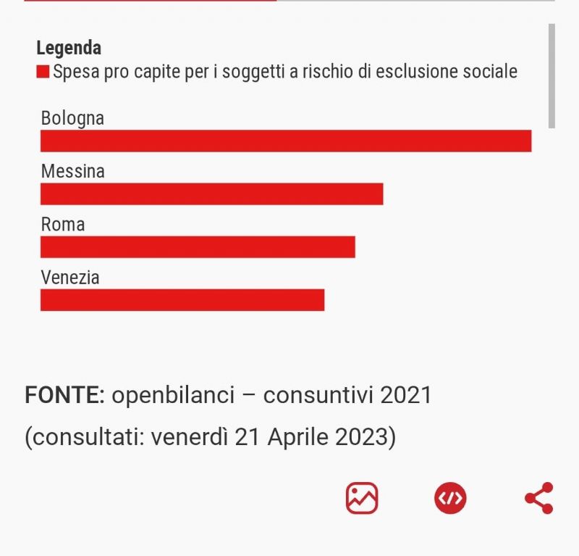The width and height of the screenshot is (579, 556).
Task: Click the red legend color square
Action: click(x=43, y=72)
